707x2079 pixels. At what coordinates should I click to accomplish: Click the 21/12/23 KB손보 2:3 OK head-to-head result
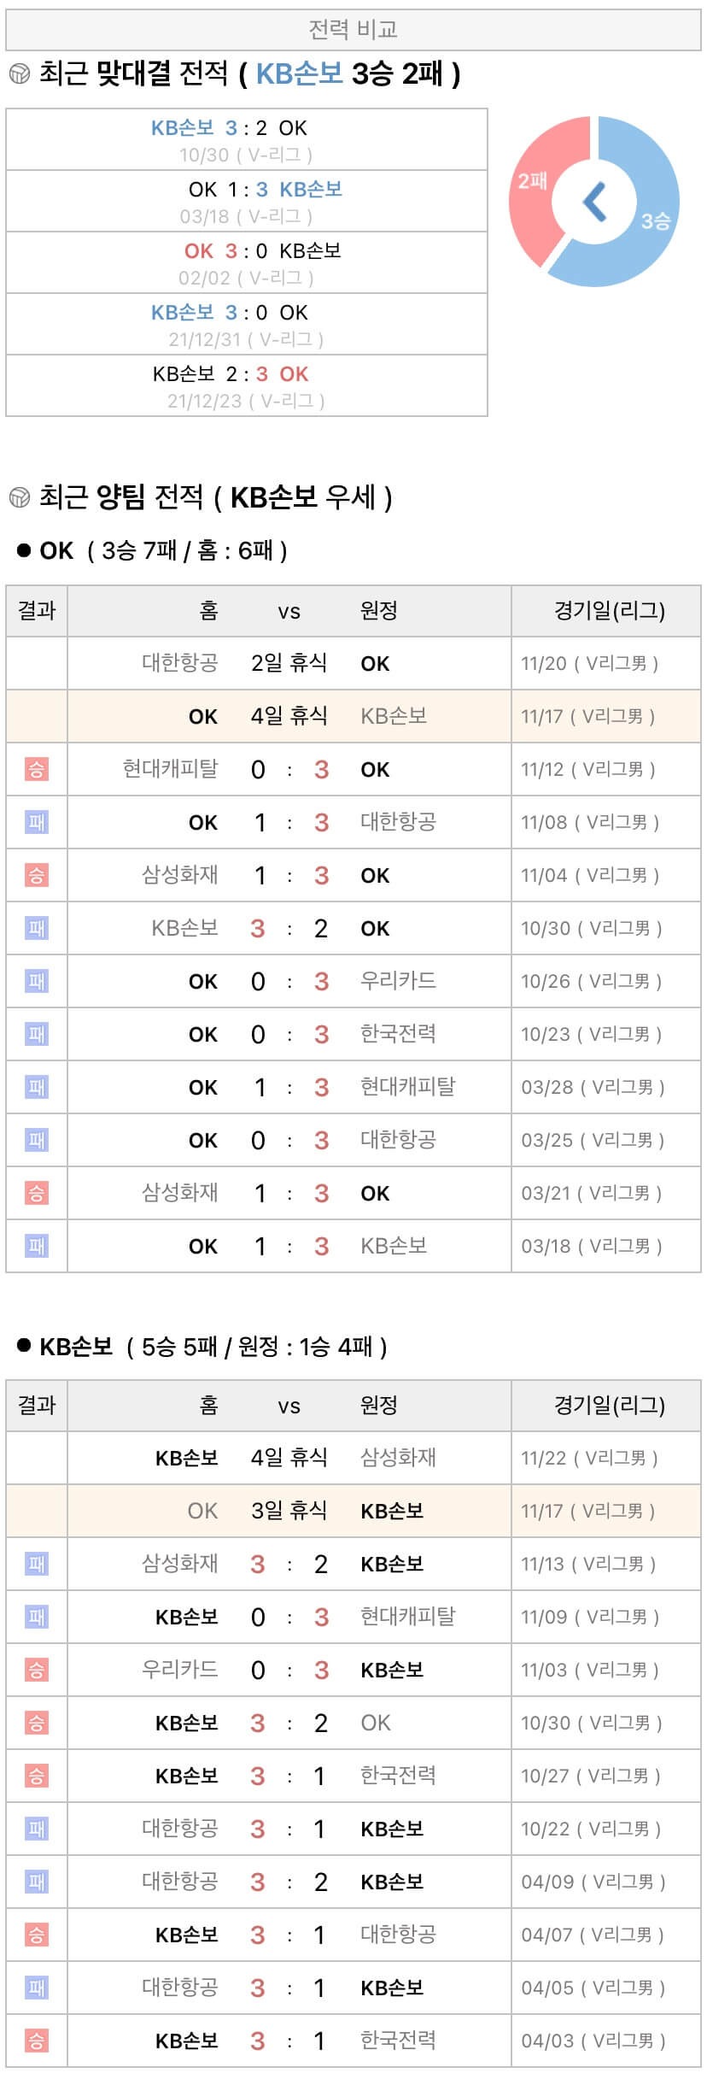[x=246, y=386]
